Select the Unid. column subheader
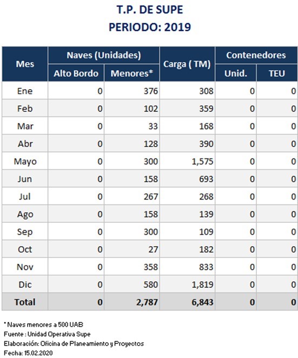298x358 pixels. tap(236, 73)
